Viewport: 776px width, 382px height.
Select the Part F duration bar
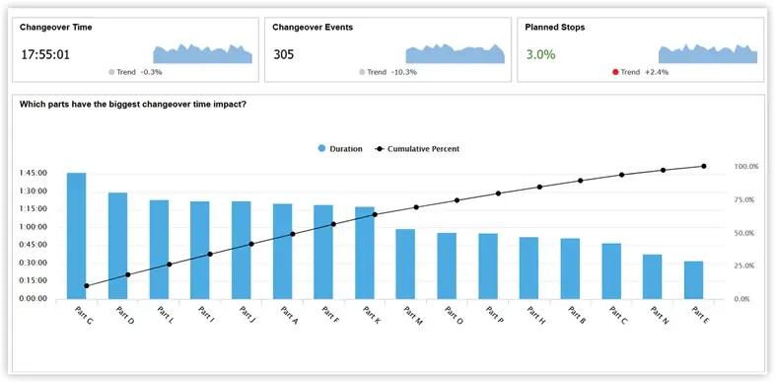(323, 252)
